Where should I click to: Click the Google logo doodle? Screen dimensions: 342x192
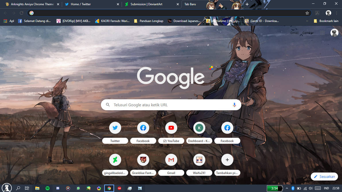pyautogui.click(x=171, y=78)
